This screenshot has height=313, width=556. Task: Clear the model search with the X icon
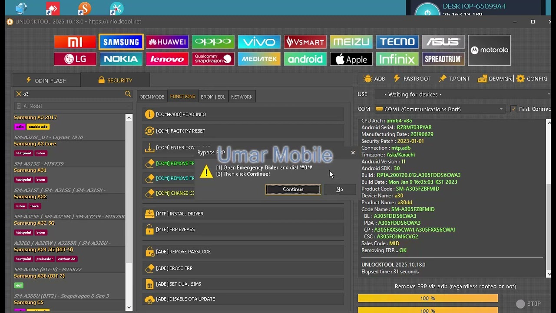[x=18, y=94]
